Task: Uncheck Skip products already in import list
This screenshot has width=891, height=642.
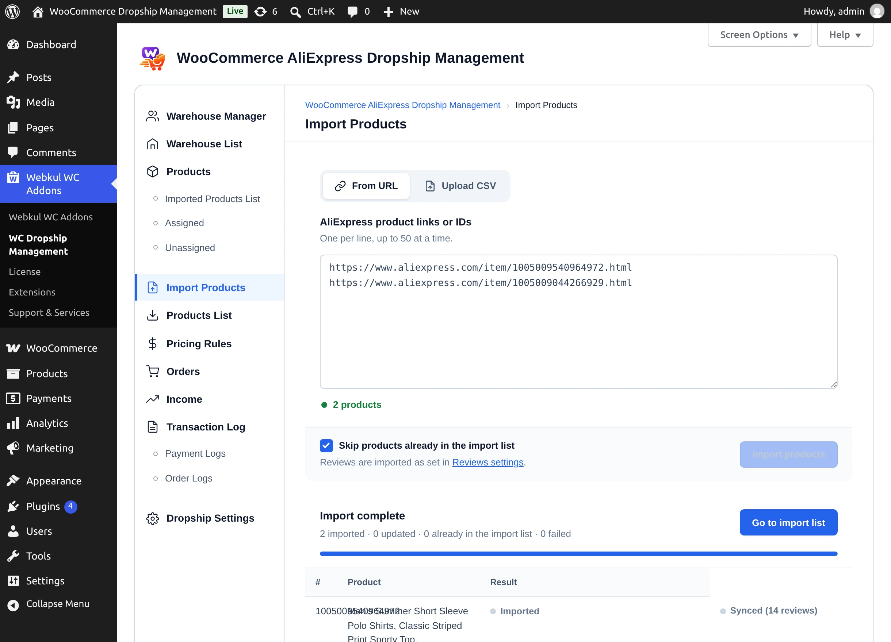Action: pos(326,445)
